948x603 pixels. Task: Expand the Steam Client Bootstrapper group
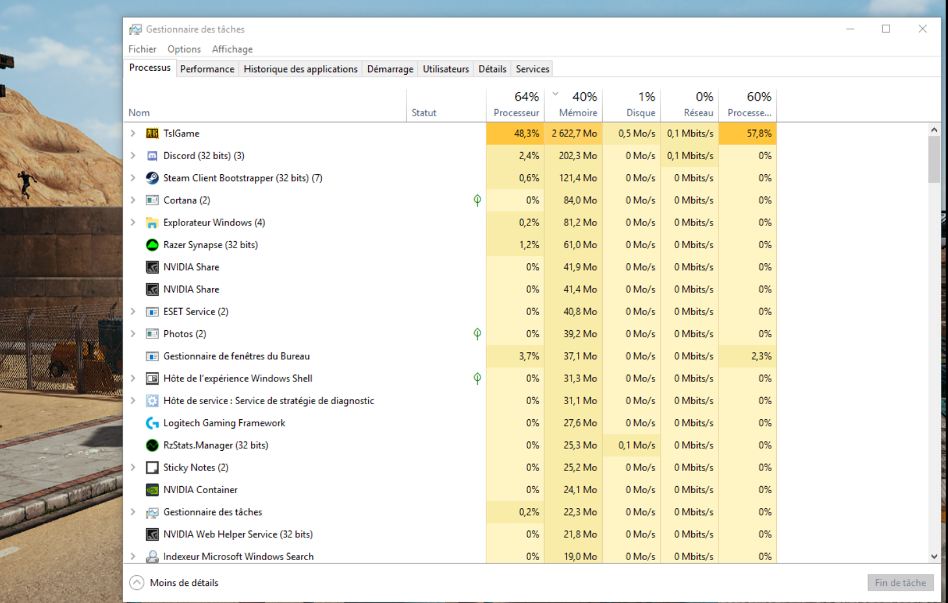[133, 178]
